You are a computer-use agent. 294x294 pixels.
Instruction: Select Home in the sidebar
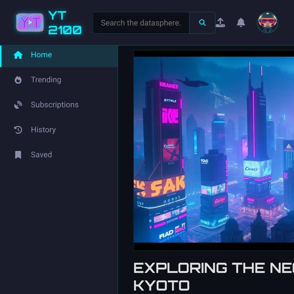pos(59,56)
